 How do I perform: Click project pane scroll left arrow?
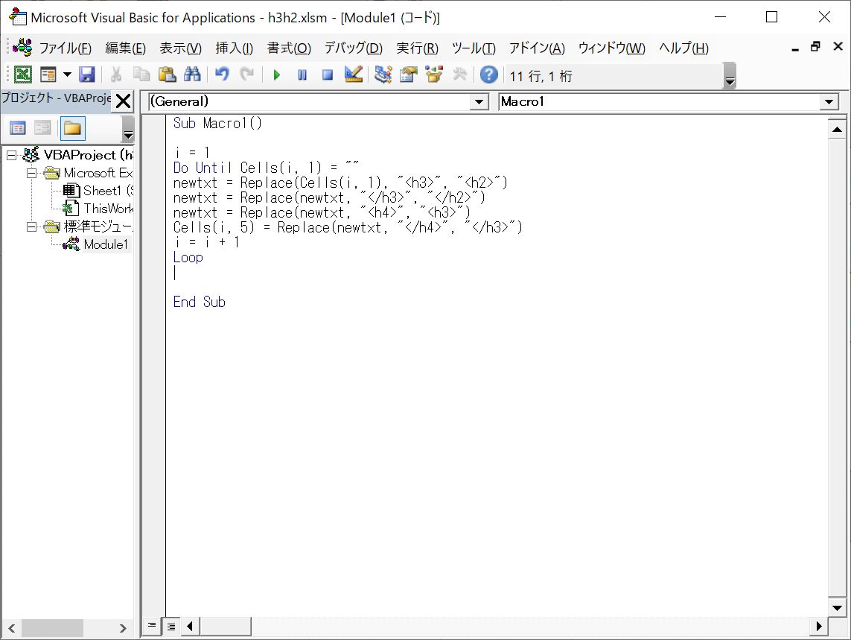[x=11, y=629]
